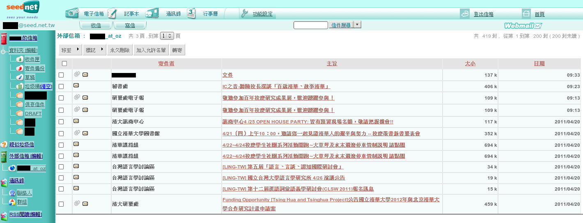This screenshot has height=223, width=583.
Task: Sort messages by 日期 column header
Action: tap(539, 64)
